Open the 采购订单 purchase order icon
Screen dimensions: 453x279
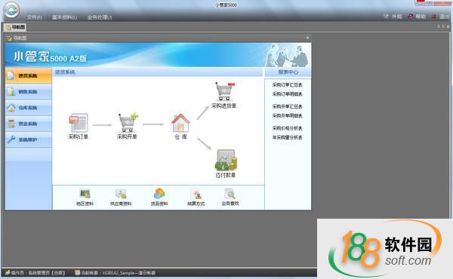[79, 123]
